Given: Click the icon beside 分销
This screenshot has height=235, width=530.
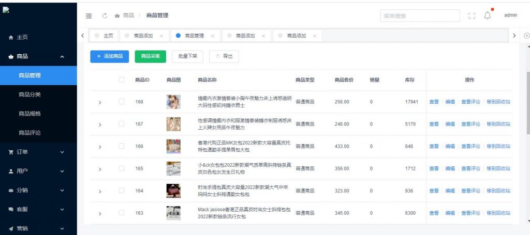Looking at the screenshot, I should (x=11, y=191).
